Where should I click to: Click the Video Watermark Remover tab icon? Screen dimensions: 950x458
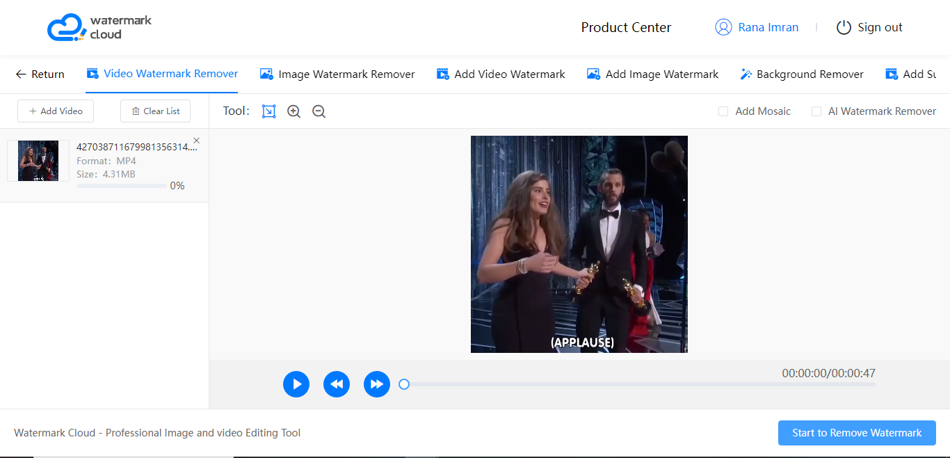[92, 74]
